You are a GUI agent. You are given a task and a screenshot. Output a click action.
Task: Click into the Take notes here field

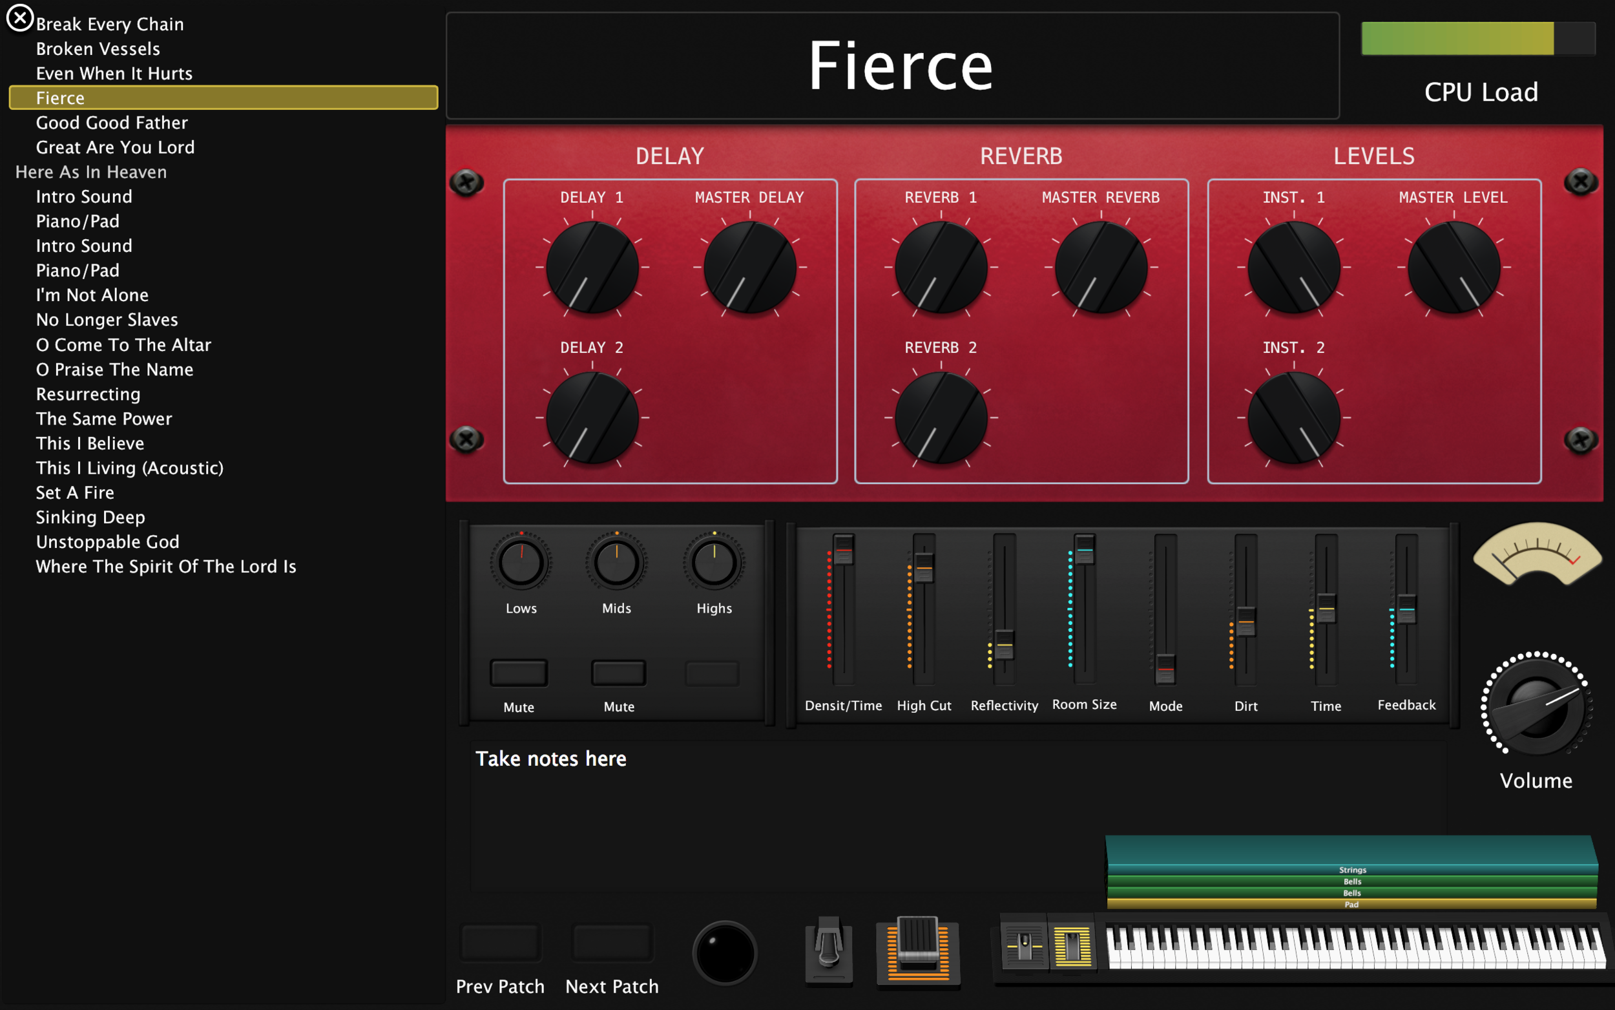(x=958, y=815)
